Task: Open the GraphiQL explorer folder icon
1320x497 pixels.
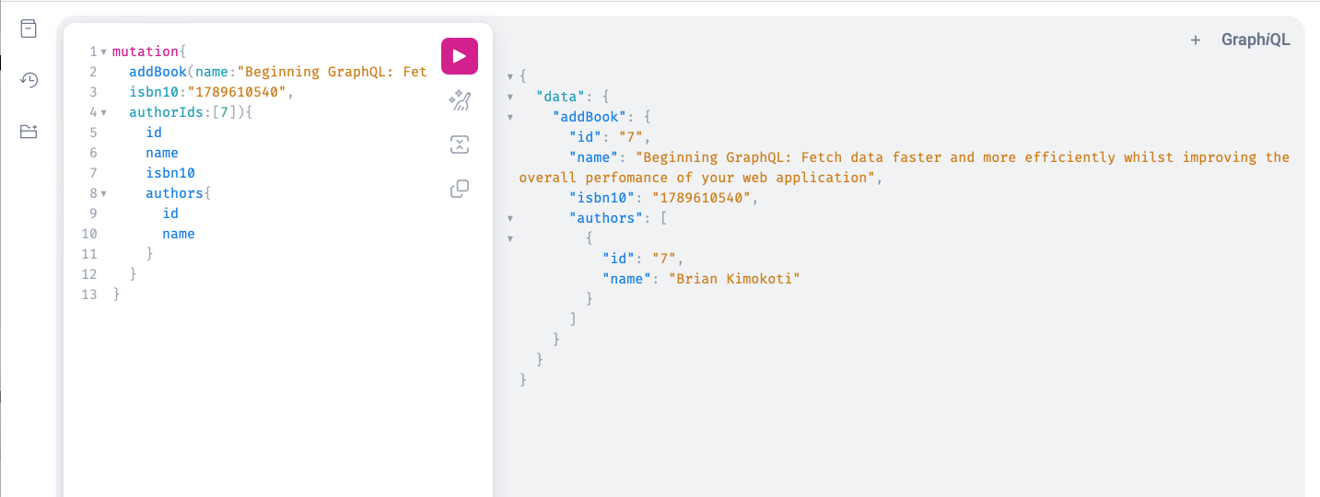Action: [29, 132]
